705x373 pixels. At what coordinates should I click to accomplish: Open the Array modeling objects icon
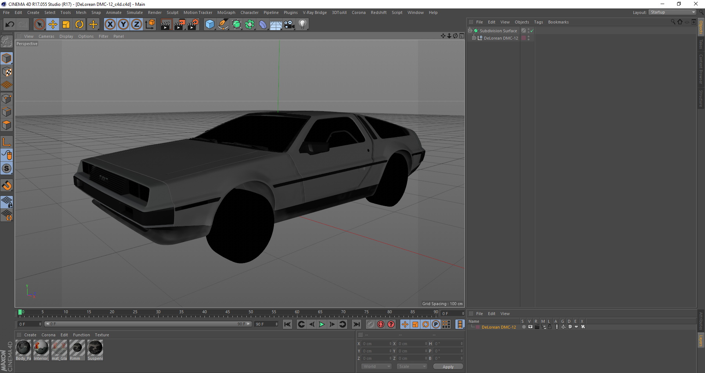coord(250,25)
